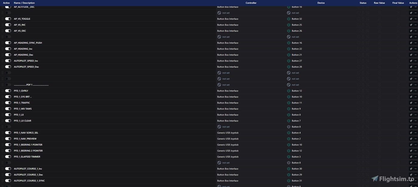Toggle off AUTOPILOT_SPEED_Inc
The height and width of the screenshot is (187, 418).
click(x=8, y=61)
